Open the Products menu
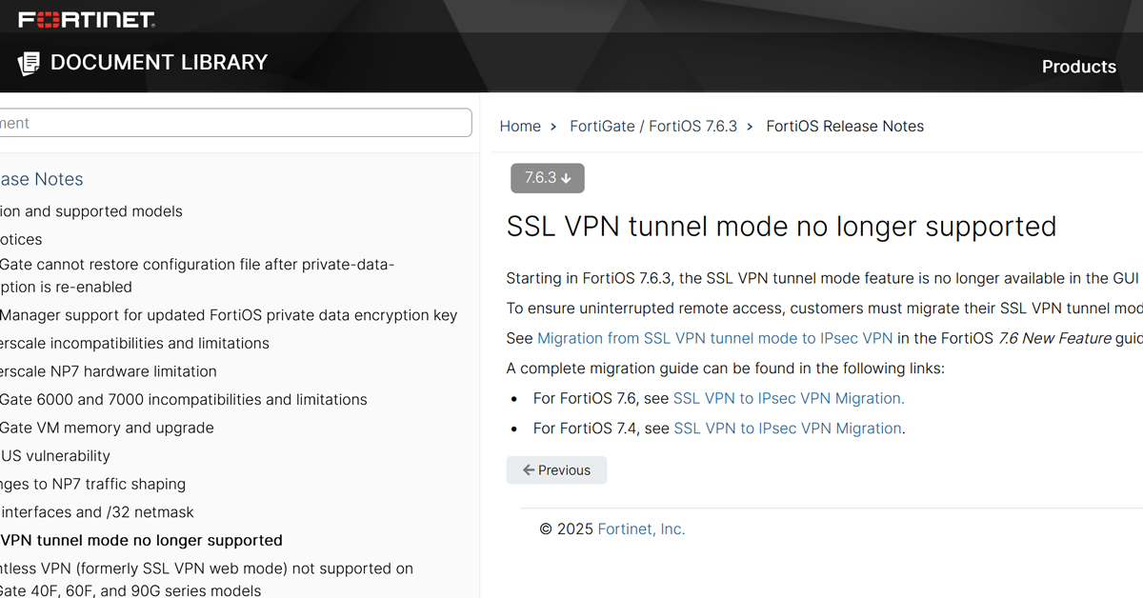The width and height of the screenshot is (1143, 598). tap(1078, 67)
